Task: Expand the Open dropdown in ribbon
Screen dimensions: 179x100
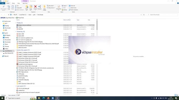Action: point(65,6)
